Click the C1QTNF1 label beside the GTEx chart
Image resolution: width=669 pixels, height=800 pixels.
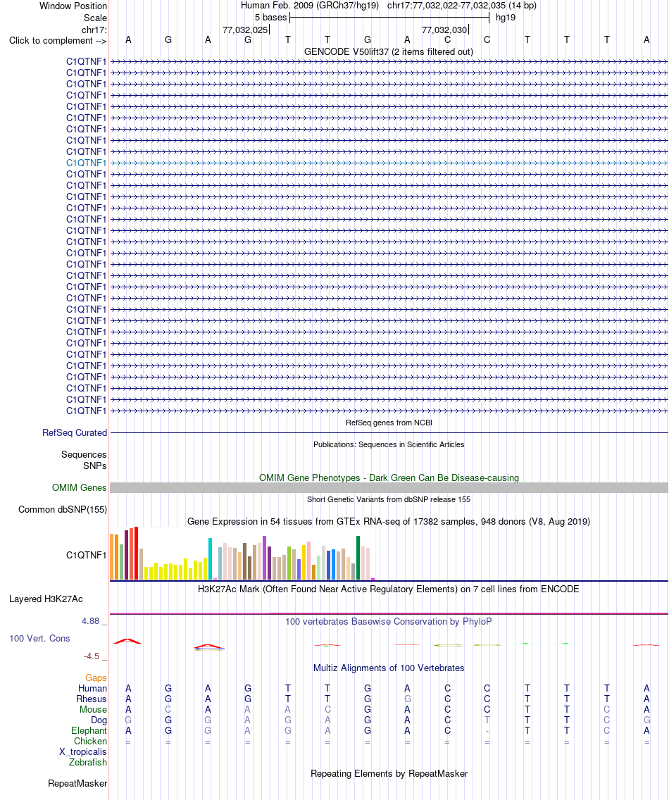point(86,555)
